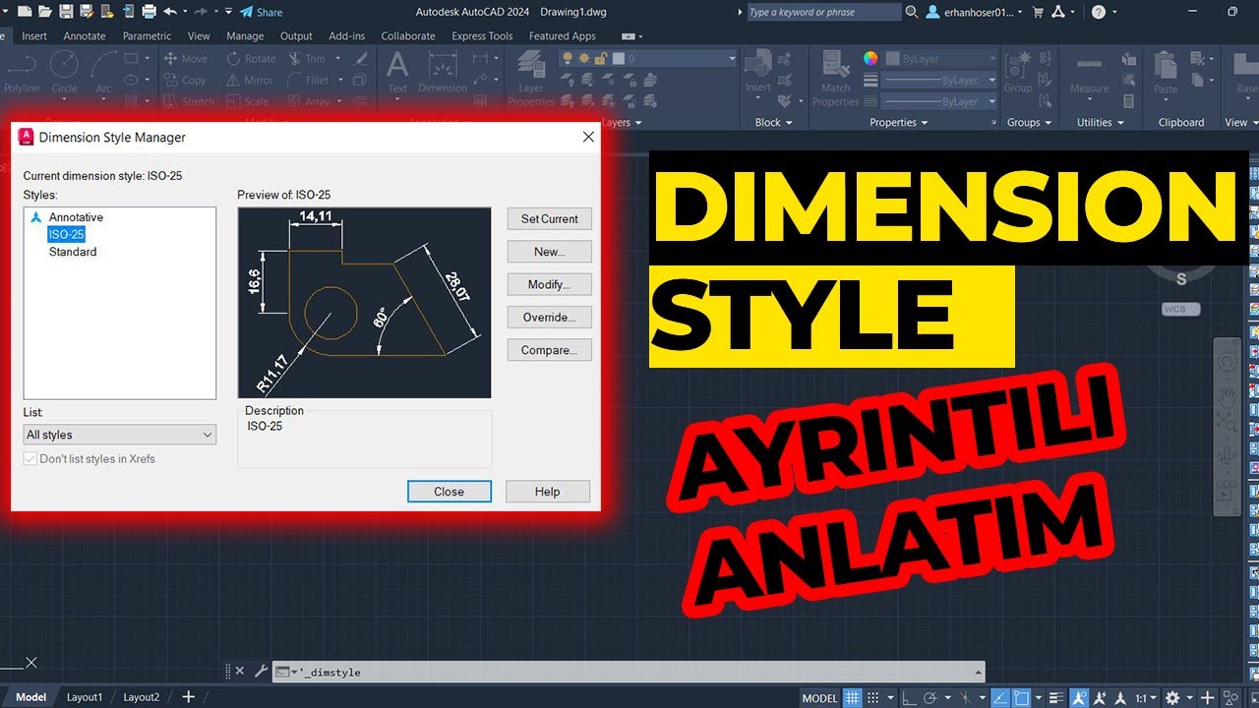Click the Insert block icon
Image resolution: width=1259 pixels, height=708 pixels.
tap(757, 71)
